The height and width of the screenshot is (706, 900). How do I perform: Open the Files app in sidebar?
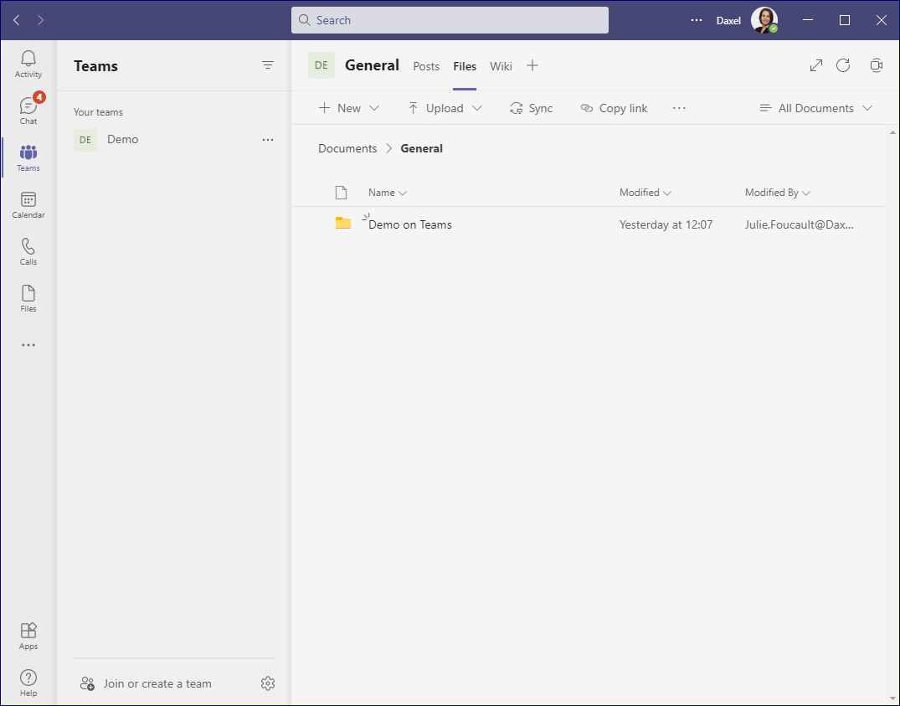tap(28, 298)
